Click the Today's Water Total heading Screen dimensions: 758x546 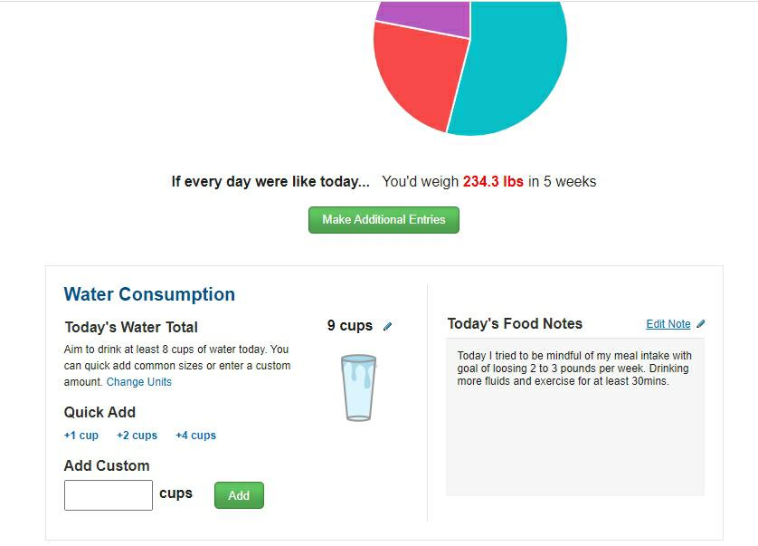(131, 327)
